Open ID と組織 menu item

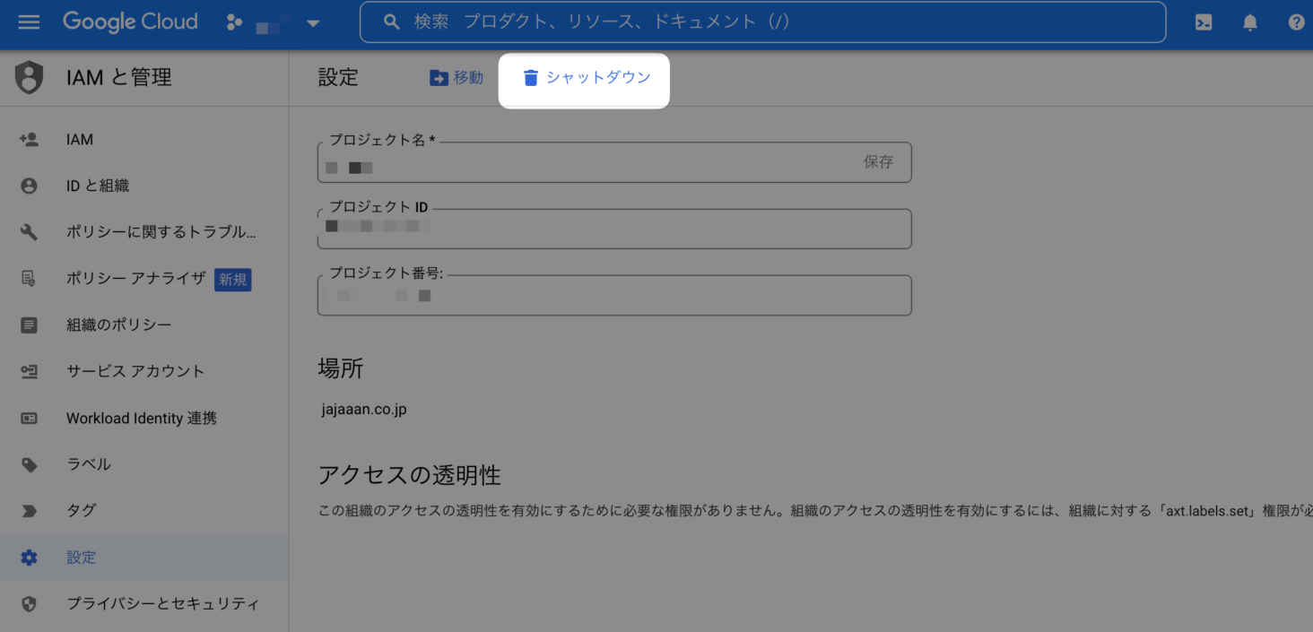tap(98, 186)
